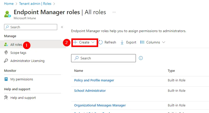
Task: Collapse the sidebar using double chevron
Action: coord(62,27)
